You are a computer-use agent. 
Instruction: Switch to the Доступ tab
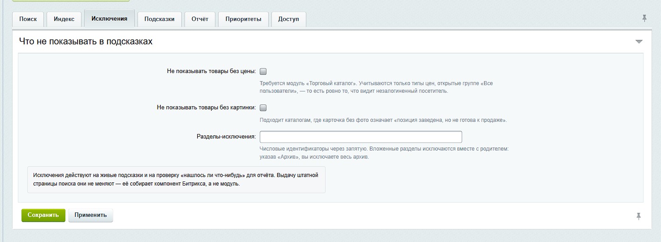tap(288, 19)
